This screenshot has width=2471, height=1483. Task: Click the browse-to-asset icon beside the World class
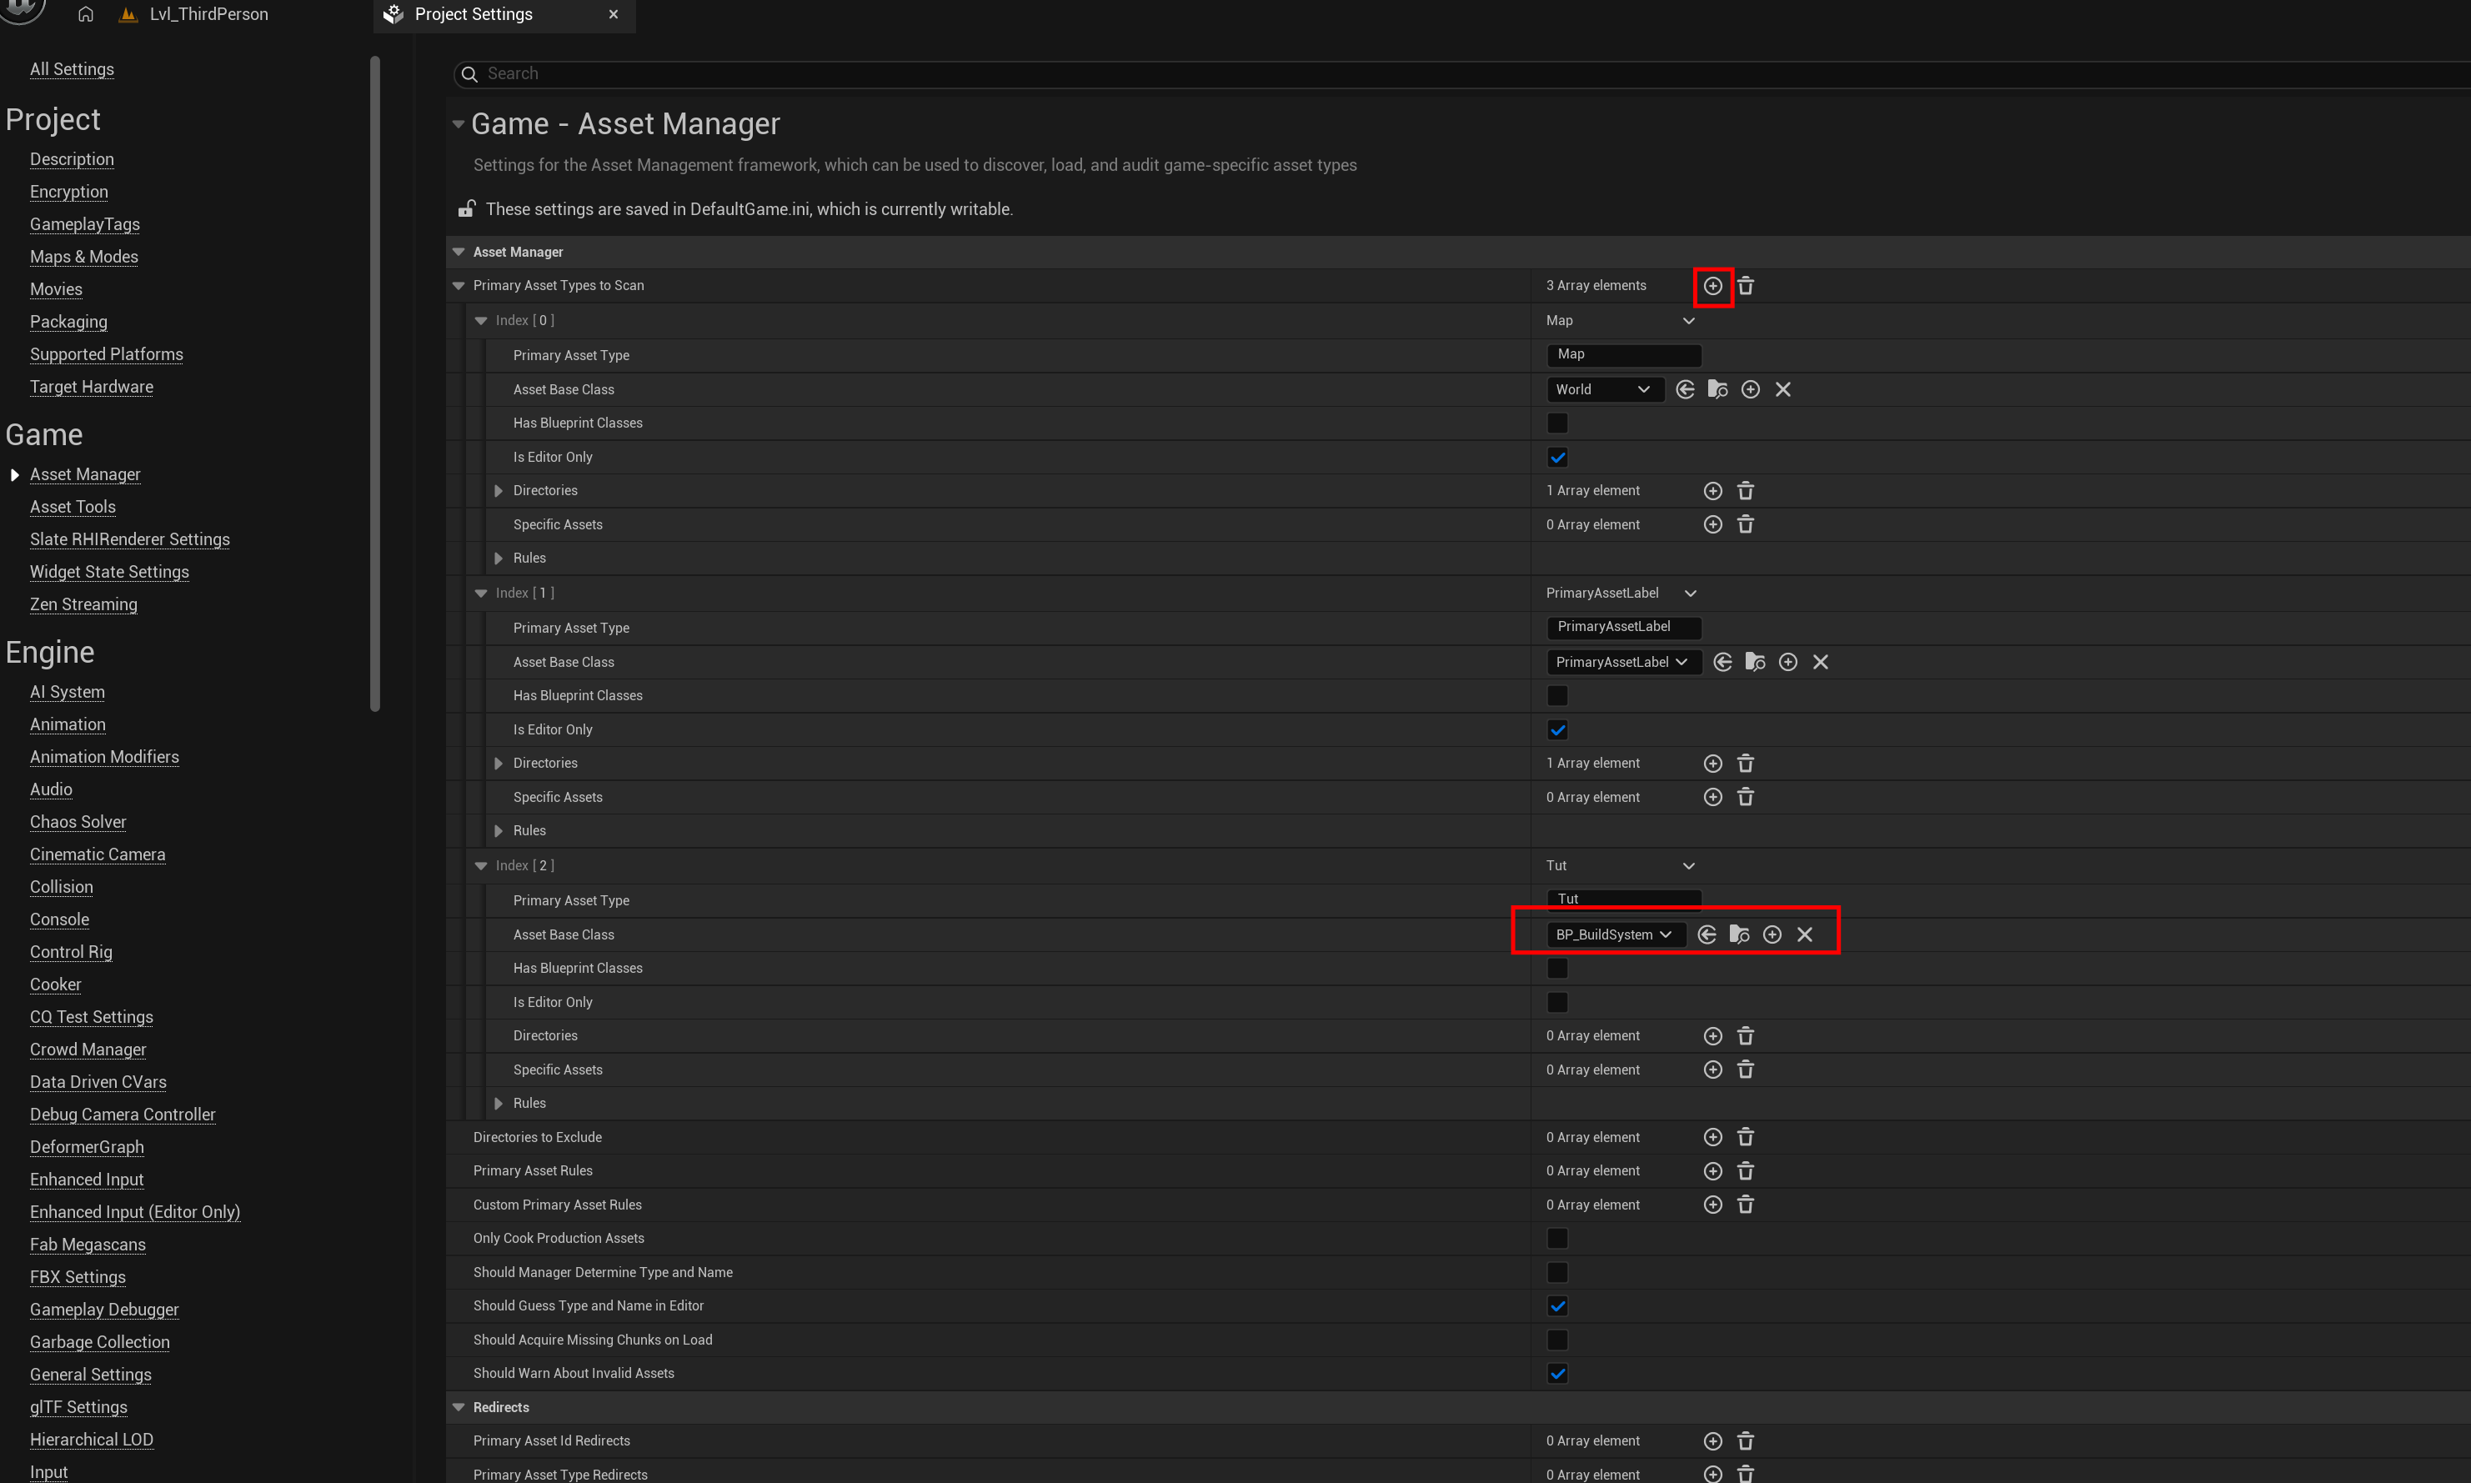[1717, 390]
